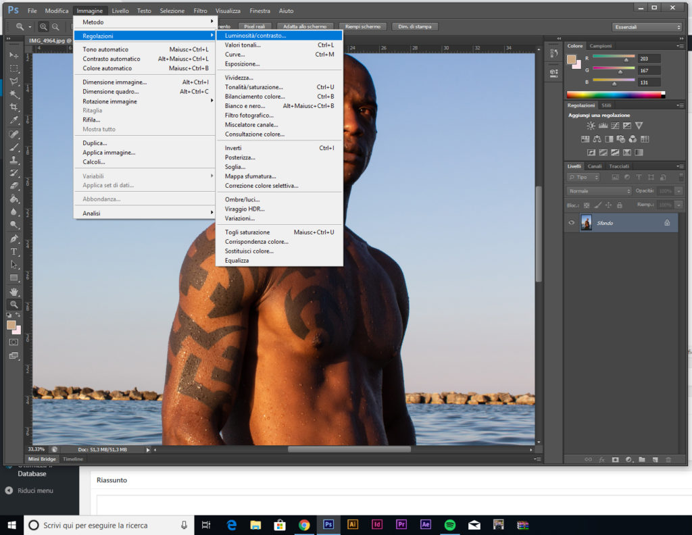Open the Essenziali workspace dropdown
The width and height of the screenshot is (692, 535).
pos(647,27)
